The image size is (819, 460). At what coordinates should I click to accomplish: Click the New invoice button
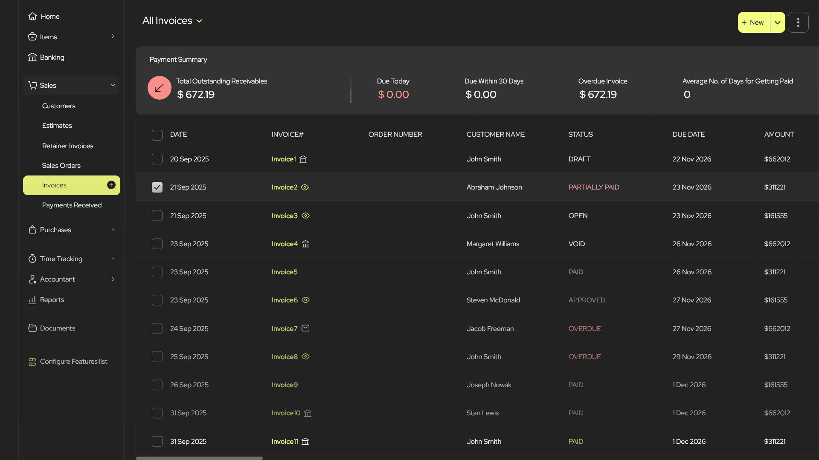(754, 23)
